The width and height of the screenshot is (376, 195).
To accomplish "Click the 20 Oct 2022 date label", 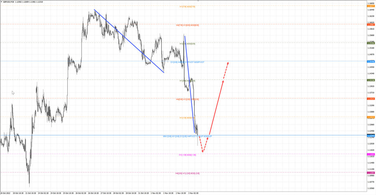I will [5, 193].
